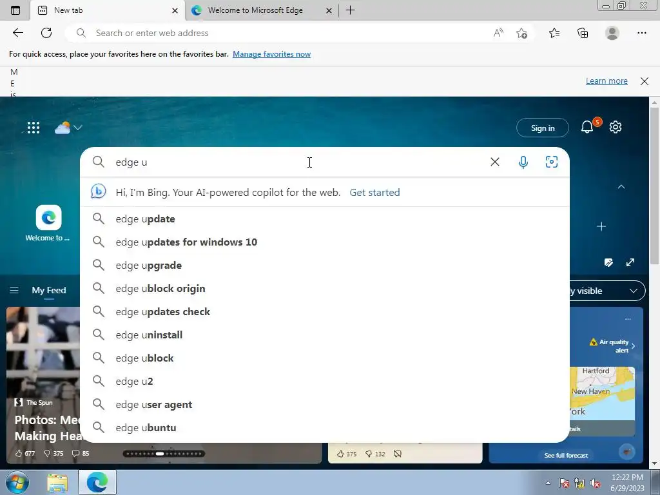Open the tab actions menu icon

point(15,10)
